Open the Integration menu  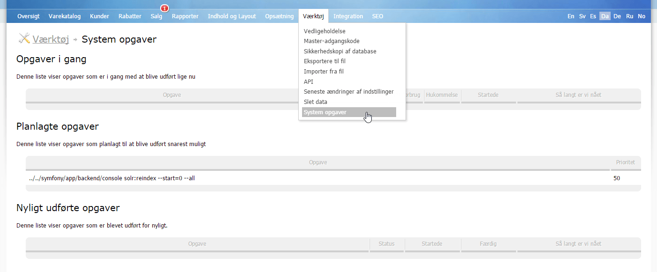pos(348,16)
